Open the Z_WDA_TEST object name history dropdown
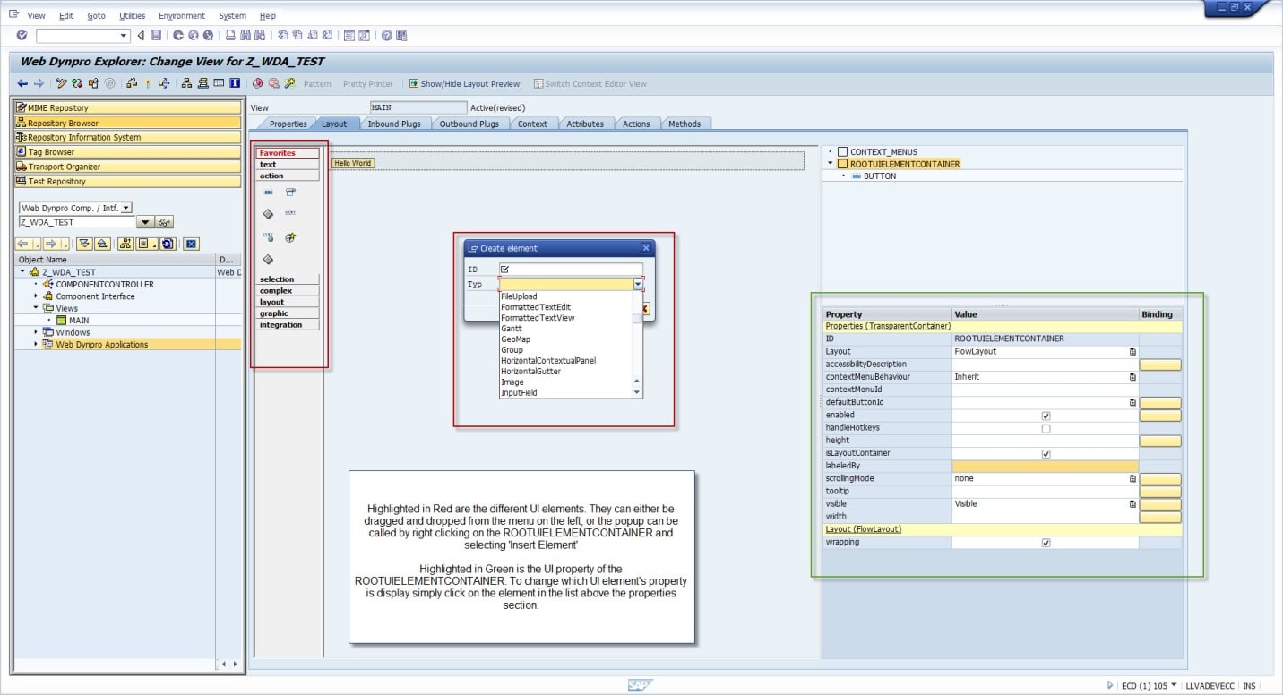The image size is (1283, 695). [x=145, y=222]
